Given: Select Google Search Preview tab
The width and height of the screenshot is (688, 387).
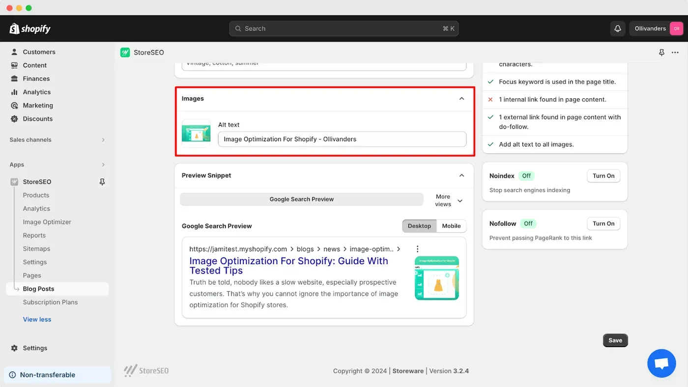Looking at the screenshot, I should (x=301, y=199).
